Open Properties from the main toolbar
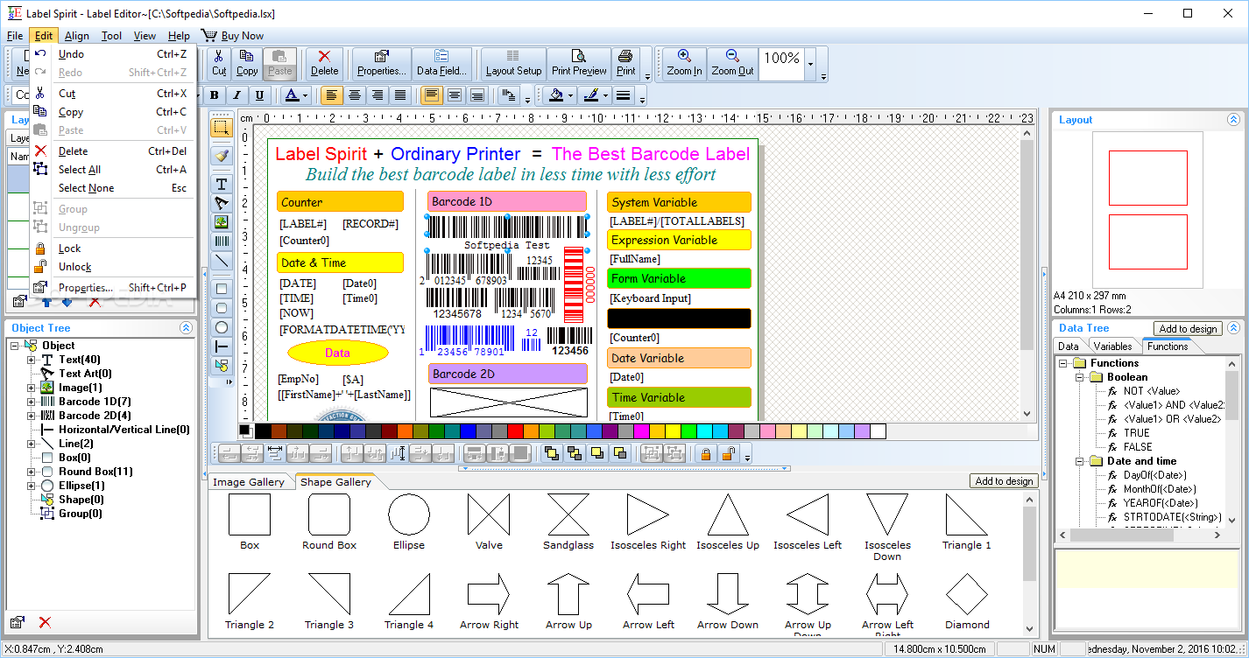This screenshot has height=658, width=1249. tap(382, 63)
